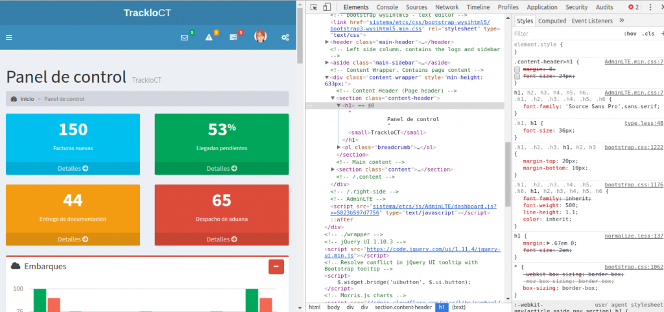This screenshot has width=664, height=312.
Task: Open the messages envelope icon
Action: [x=184, y=37]
